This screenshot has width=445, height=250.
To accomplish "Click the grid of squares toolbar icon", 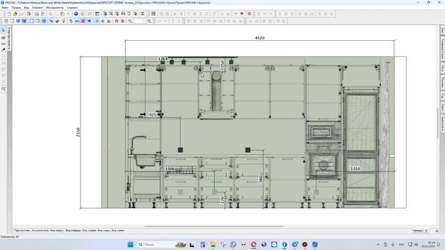I will [154, 14].
